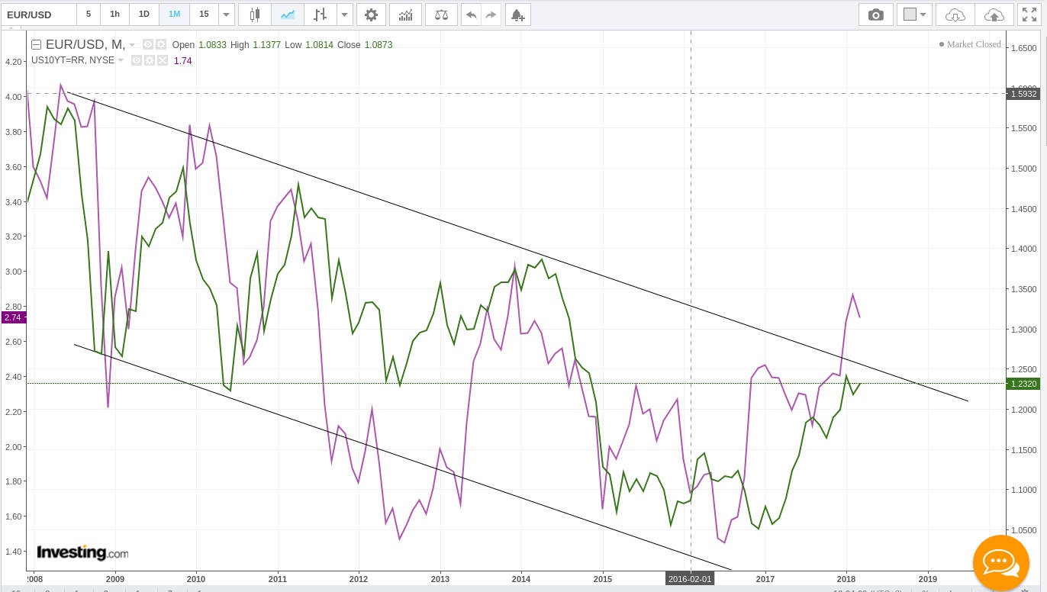Select the 5 minute timeframe
Screen dimensions: 1047x592
pos(89,14)
